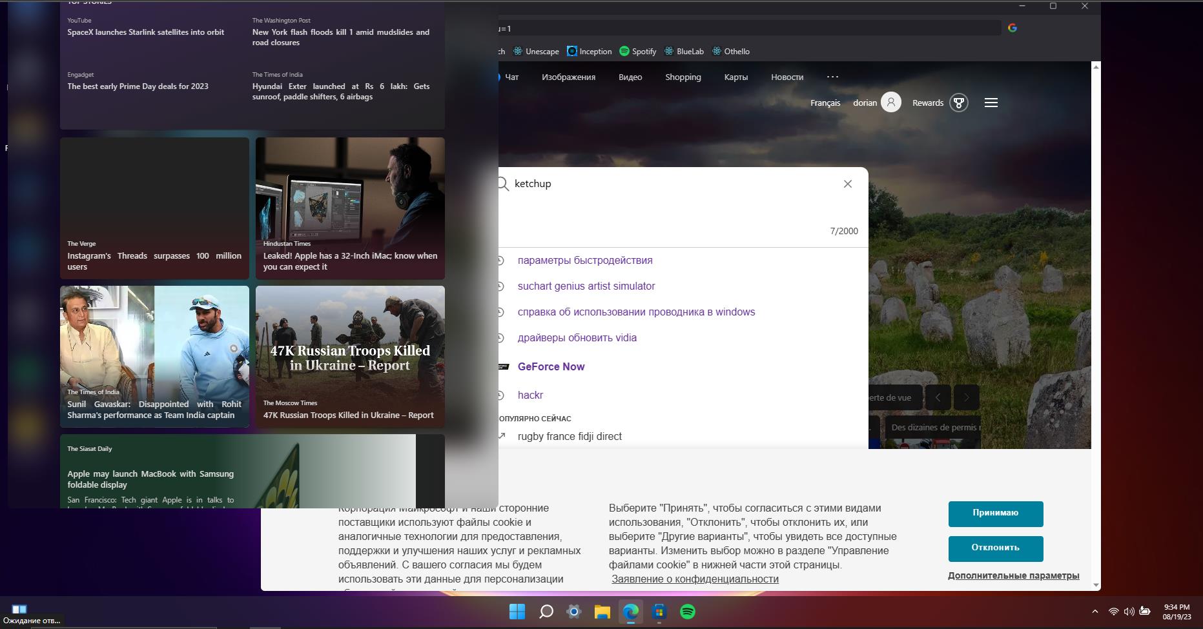Image resolution: width=1203 pixels, height=629 pixels.
Task: Launch File Explorer from the taskbar
Action: pyautogui.click(x=602, y=612)
